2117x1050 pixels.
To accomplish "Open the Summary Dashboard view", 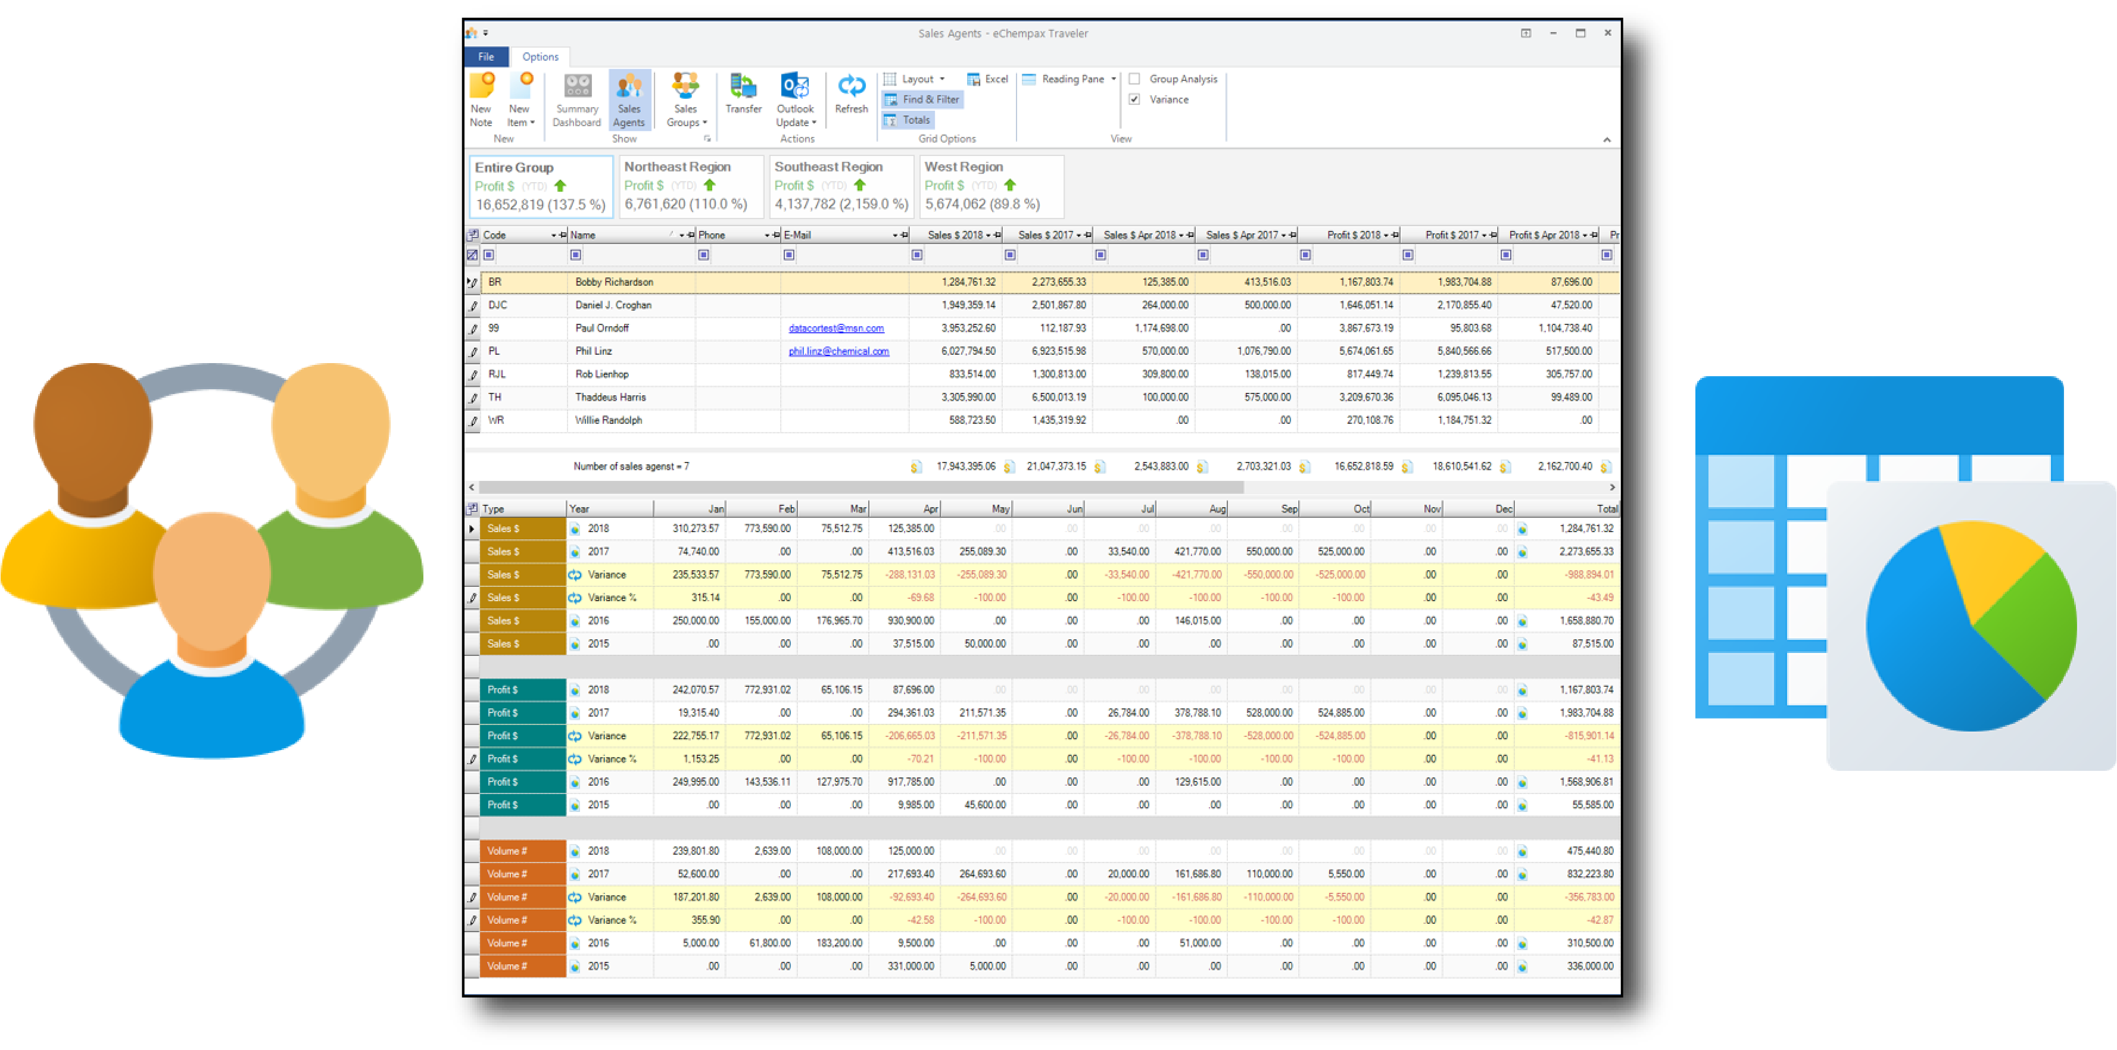I will click(x=576, y=100).
